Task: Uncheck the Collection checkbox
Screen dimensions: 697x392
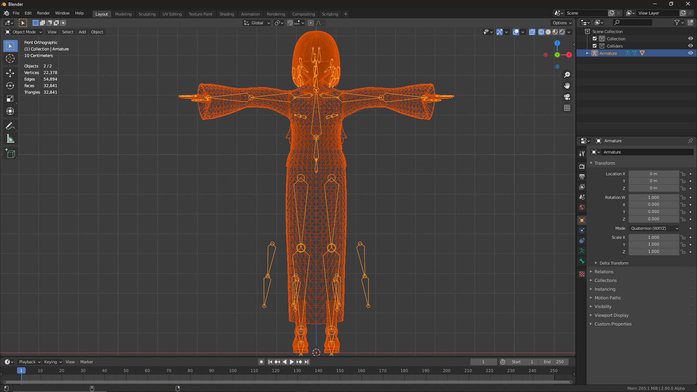Action: 595,39
